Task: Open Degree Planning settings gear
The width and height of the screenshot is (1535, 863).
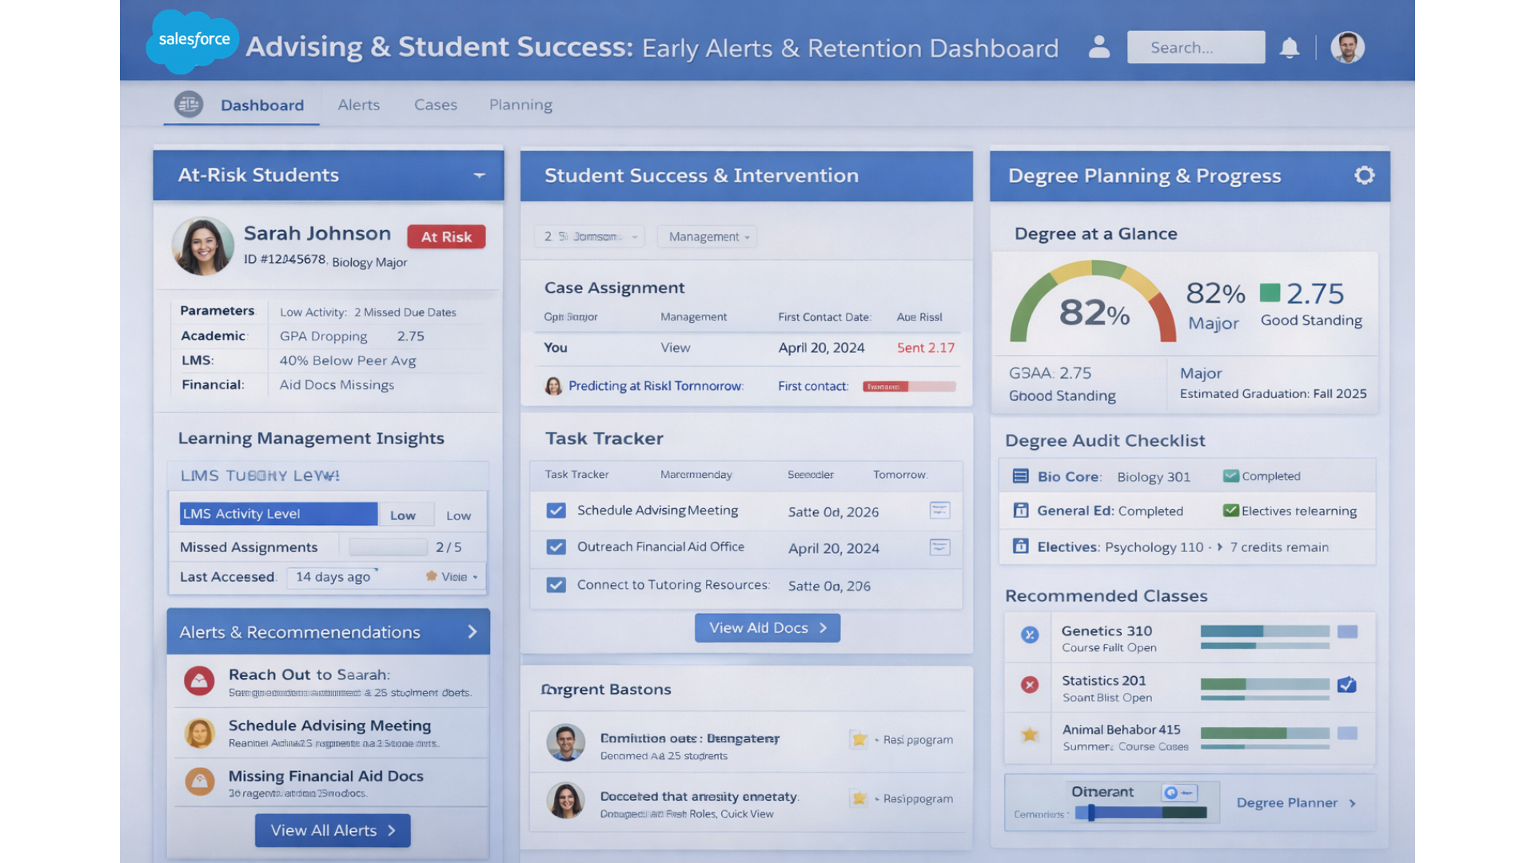Action: click(1365, 175)
